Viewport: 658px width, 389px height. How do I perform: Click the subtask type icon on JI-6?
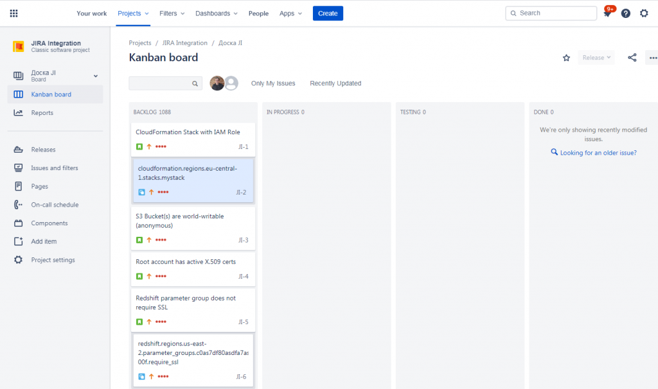(x=142, y=376)
